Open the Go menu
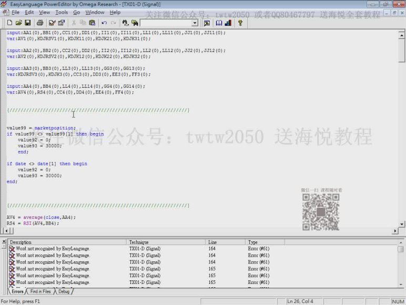 (76, 13)
